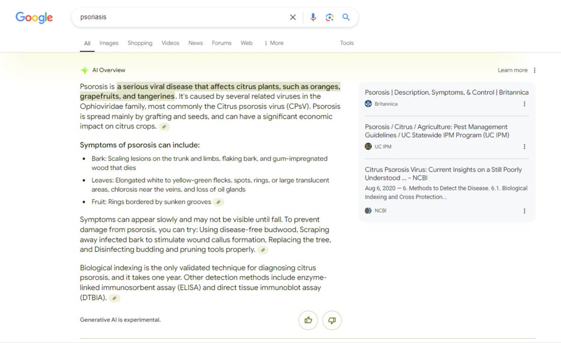Viewport: 561px width, 343px height.
Task: Click the UC IPM favicon
Action: 368,146
